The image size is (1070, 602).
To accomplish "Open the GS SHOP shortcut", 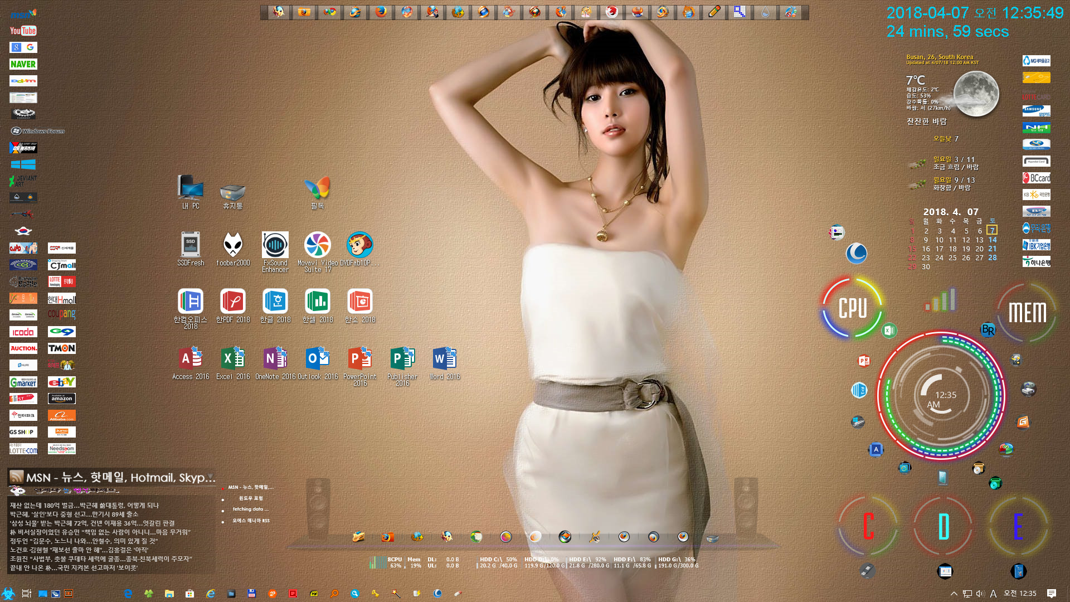I will [x=23, y=432].
